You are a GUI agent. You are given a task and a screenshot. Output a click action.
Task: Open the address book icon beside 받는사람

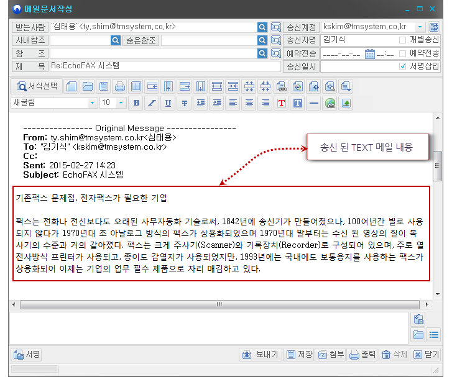tap(276, 27)
